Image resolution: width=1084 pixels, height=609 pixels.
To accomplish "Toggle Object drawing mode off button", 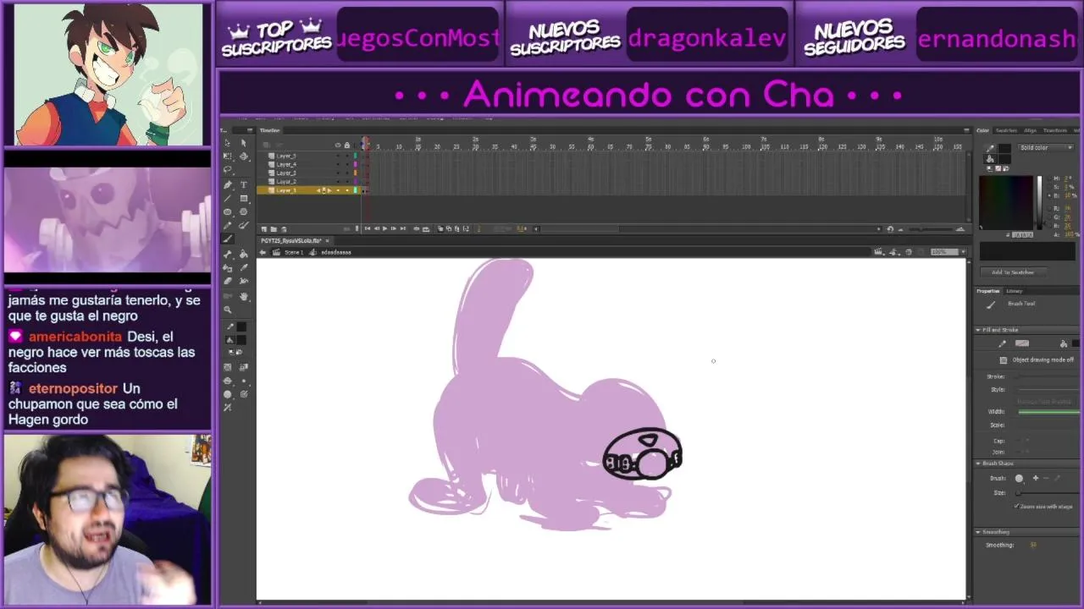I will click(x=1004, y=360).
